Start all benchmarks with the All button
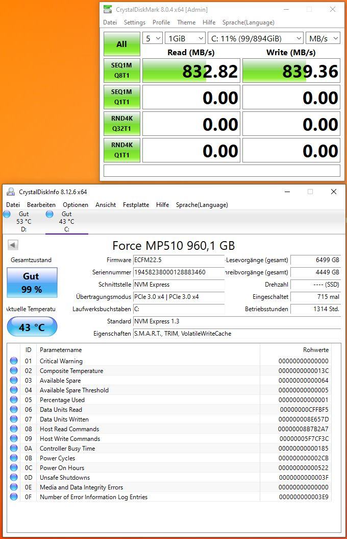This screenshot has height=539, width=347. point(122,44)
